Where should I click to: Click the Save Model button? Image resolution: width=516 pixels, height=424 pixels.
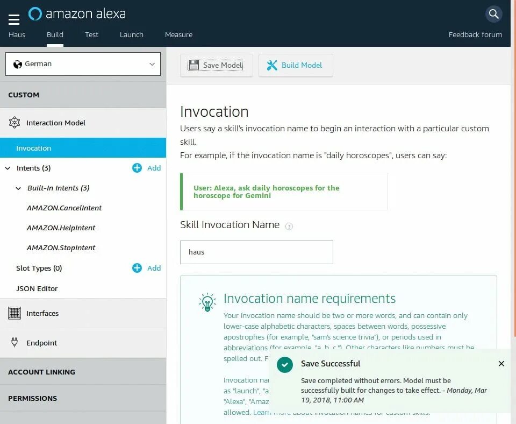pyautogui.click(x=217, y=65)
